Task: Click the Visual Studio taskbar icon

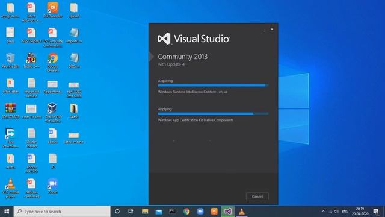Action: 228,212
